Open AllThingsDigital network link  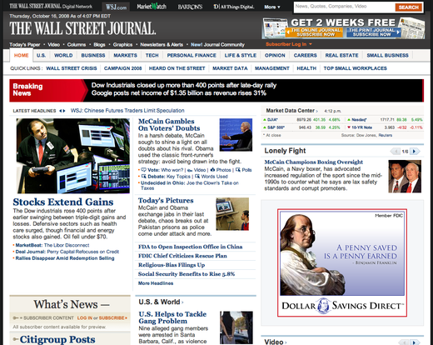tap(234, 7)
